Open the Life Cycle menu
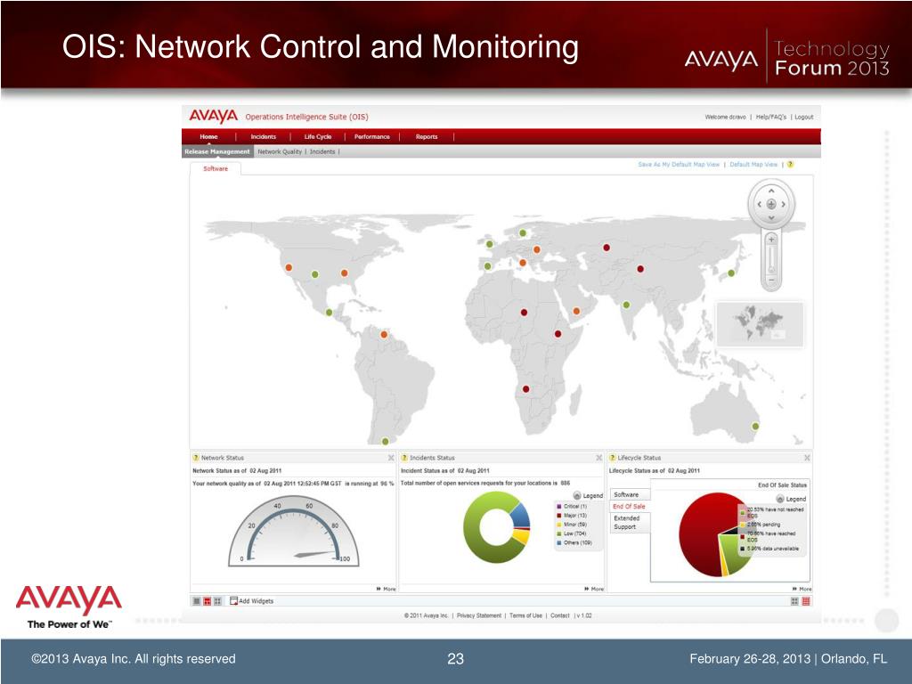The width and height of the screenshot is (912, 684). click(x=318, y=136)
